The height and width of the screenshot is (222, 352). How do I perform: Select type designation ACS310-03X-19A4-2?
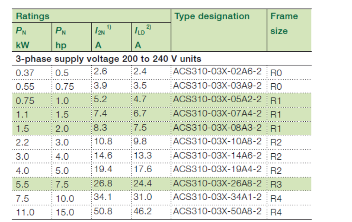tap(217, 169)
